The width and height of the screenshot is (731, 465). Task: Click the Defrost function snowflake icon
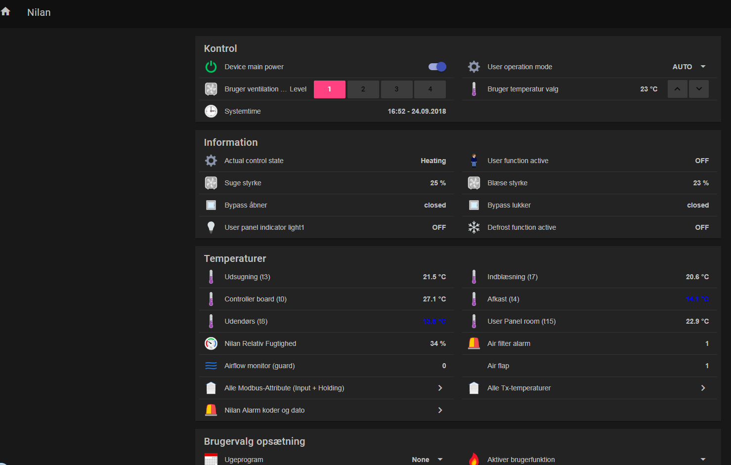[x=474, y=227]
